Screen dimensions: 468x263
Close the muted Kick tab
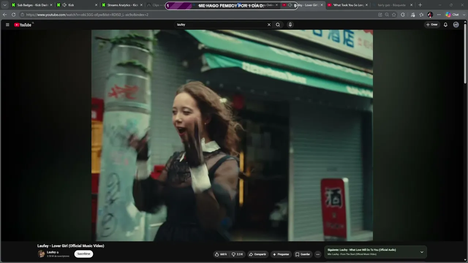(x=96, y=5)
